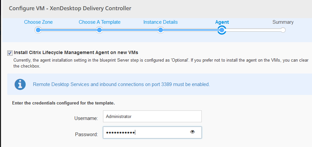Focus the Username input field
312x147 pixels.
click(x=152, y=116)
